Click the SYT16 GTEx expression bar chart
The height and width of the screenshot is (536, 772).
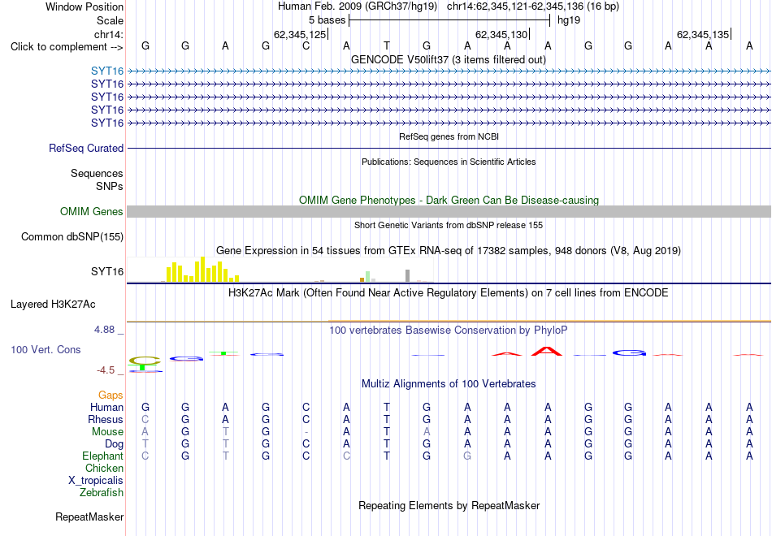point(280,270)
